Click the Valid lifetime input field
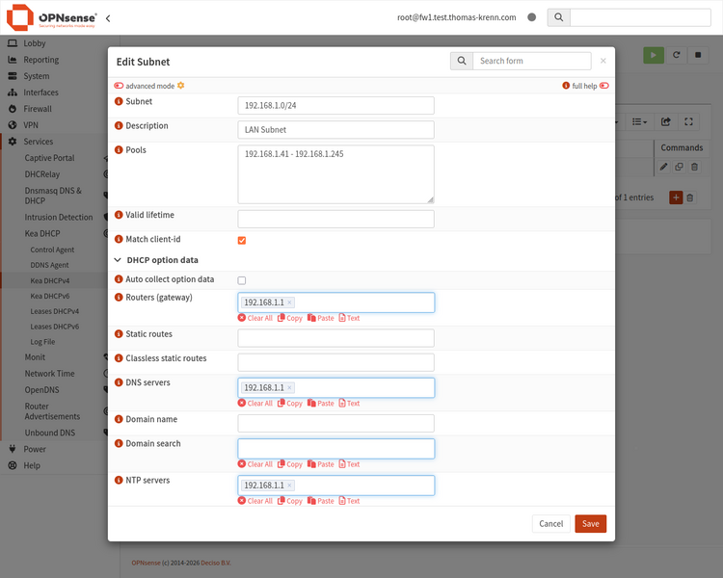Screen dimensions: 723x578 click(x=335, y=219)
